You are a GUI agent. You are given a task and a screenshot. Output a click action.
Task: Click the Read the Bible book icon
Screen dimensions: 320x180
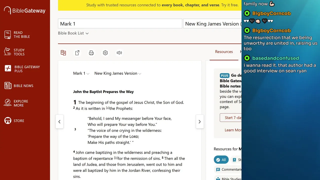coord(8,34)
